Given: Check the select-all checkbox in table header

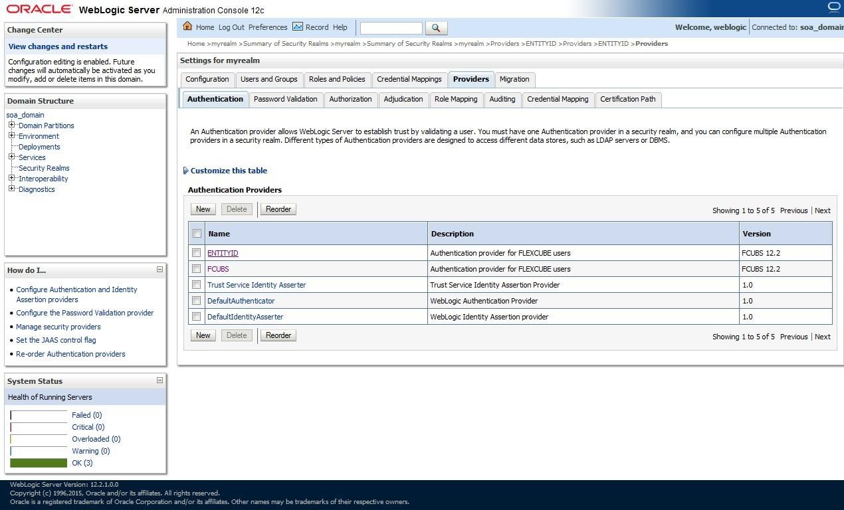Looking at the screenshot, I should click(x=196, y=234).
